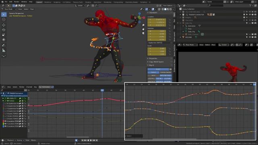Open the graph editor Channel menu
Image resolution: width=258 pixels, height=145 pixels.
tap(29, 87)
